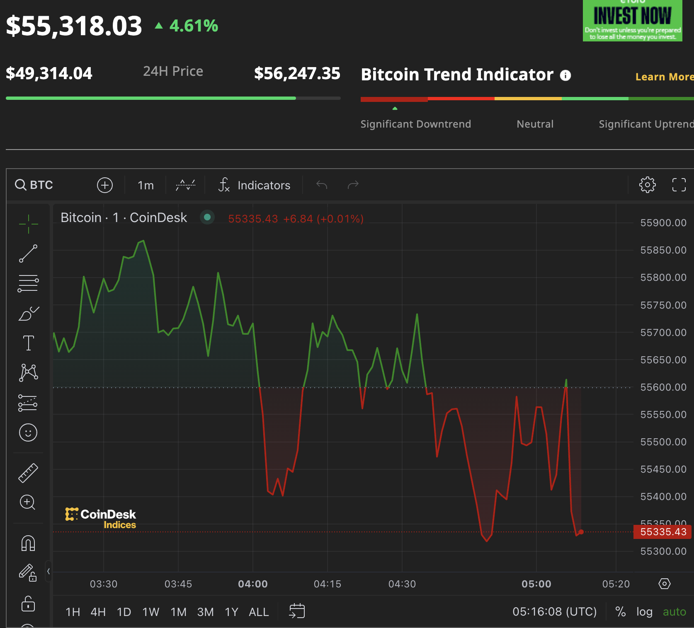Screen dimensions: 694x628
Task: Add a compare symbol with plus icon
Action: point(105,185)
